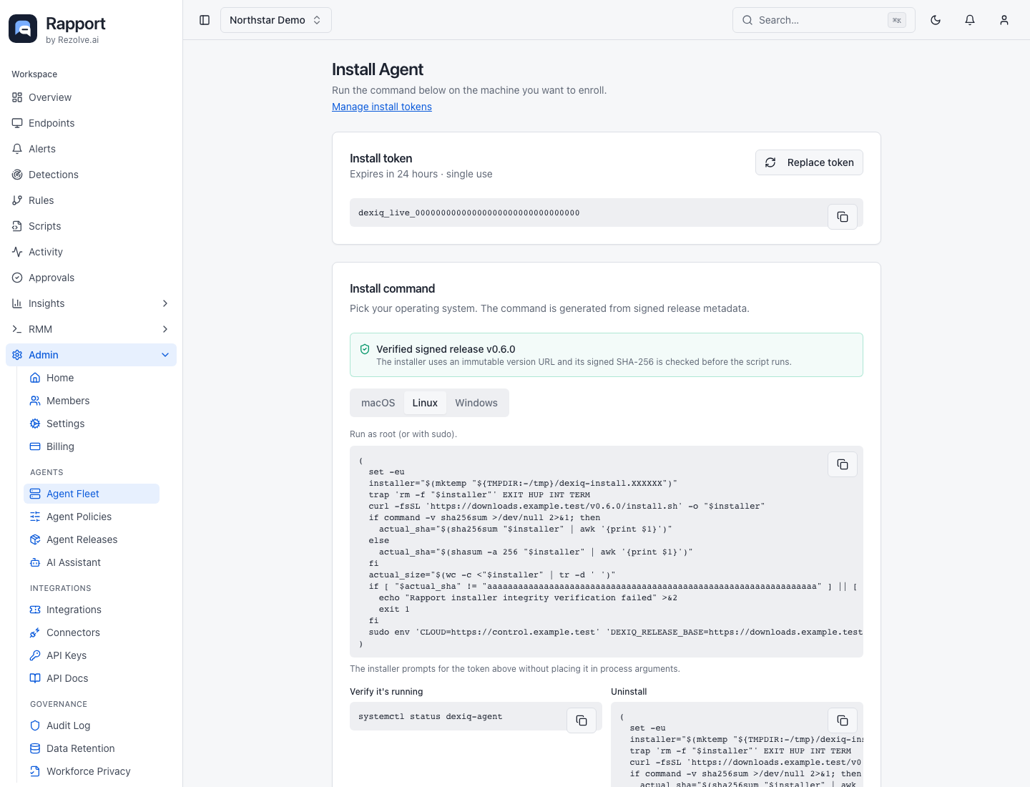Viewport: 1030px width, 787px height.
Task: Open the user profile icon
Action: tap(1004, 20)
